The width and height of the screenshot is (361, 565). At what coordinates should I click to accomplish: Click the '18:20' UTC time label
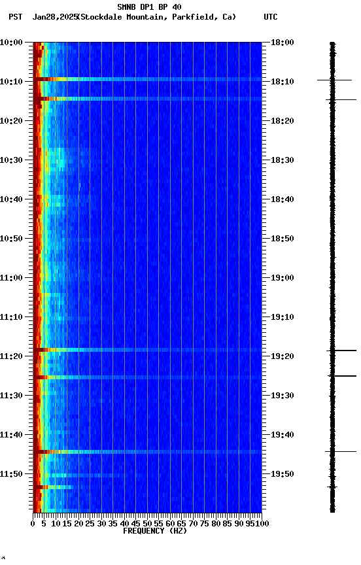[x=283, y=121]
